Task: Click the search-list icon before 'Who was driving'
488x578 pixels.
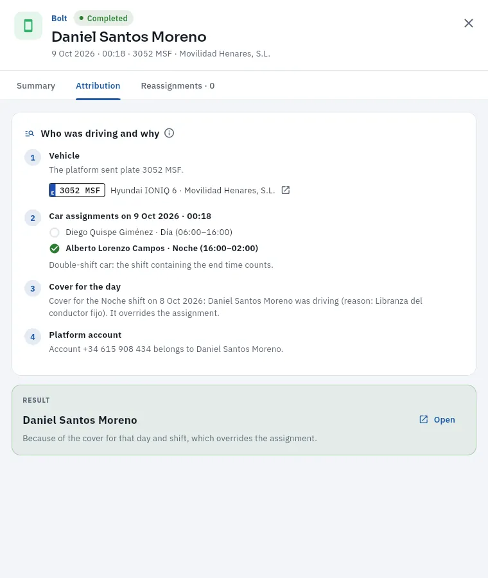Action: pos(30,134)
